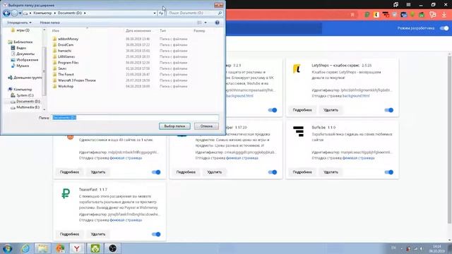Disable the TeaserFast extension toggle

point(156,234)
